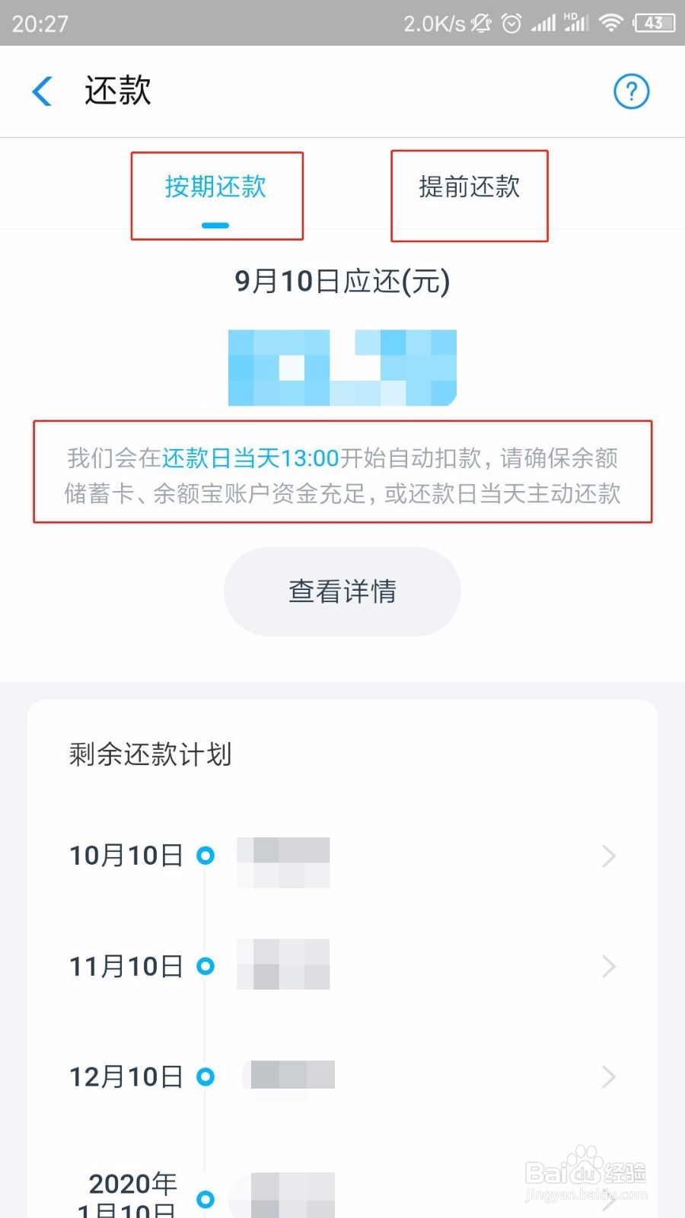This screenshot has width=685, height=1218.
Task: Expand details for the 11月10日 installment
Action: 607,967
